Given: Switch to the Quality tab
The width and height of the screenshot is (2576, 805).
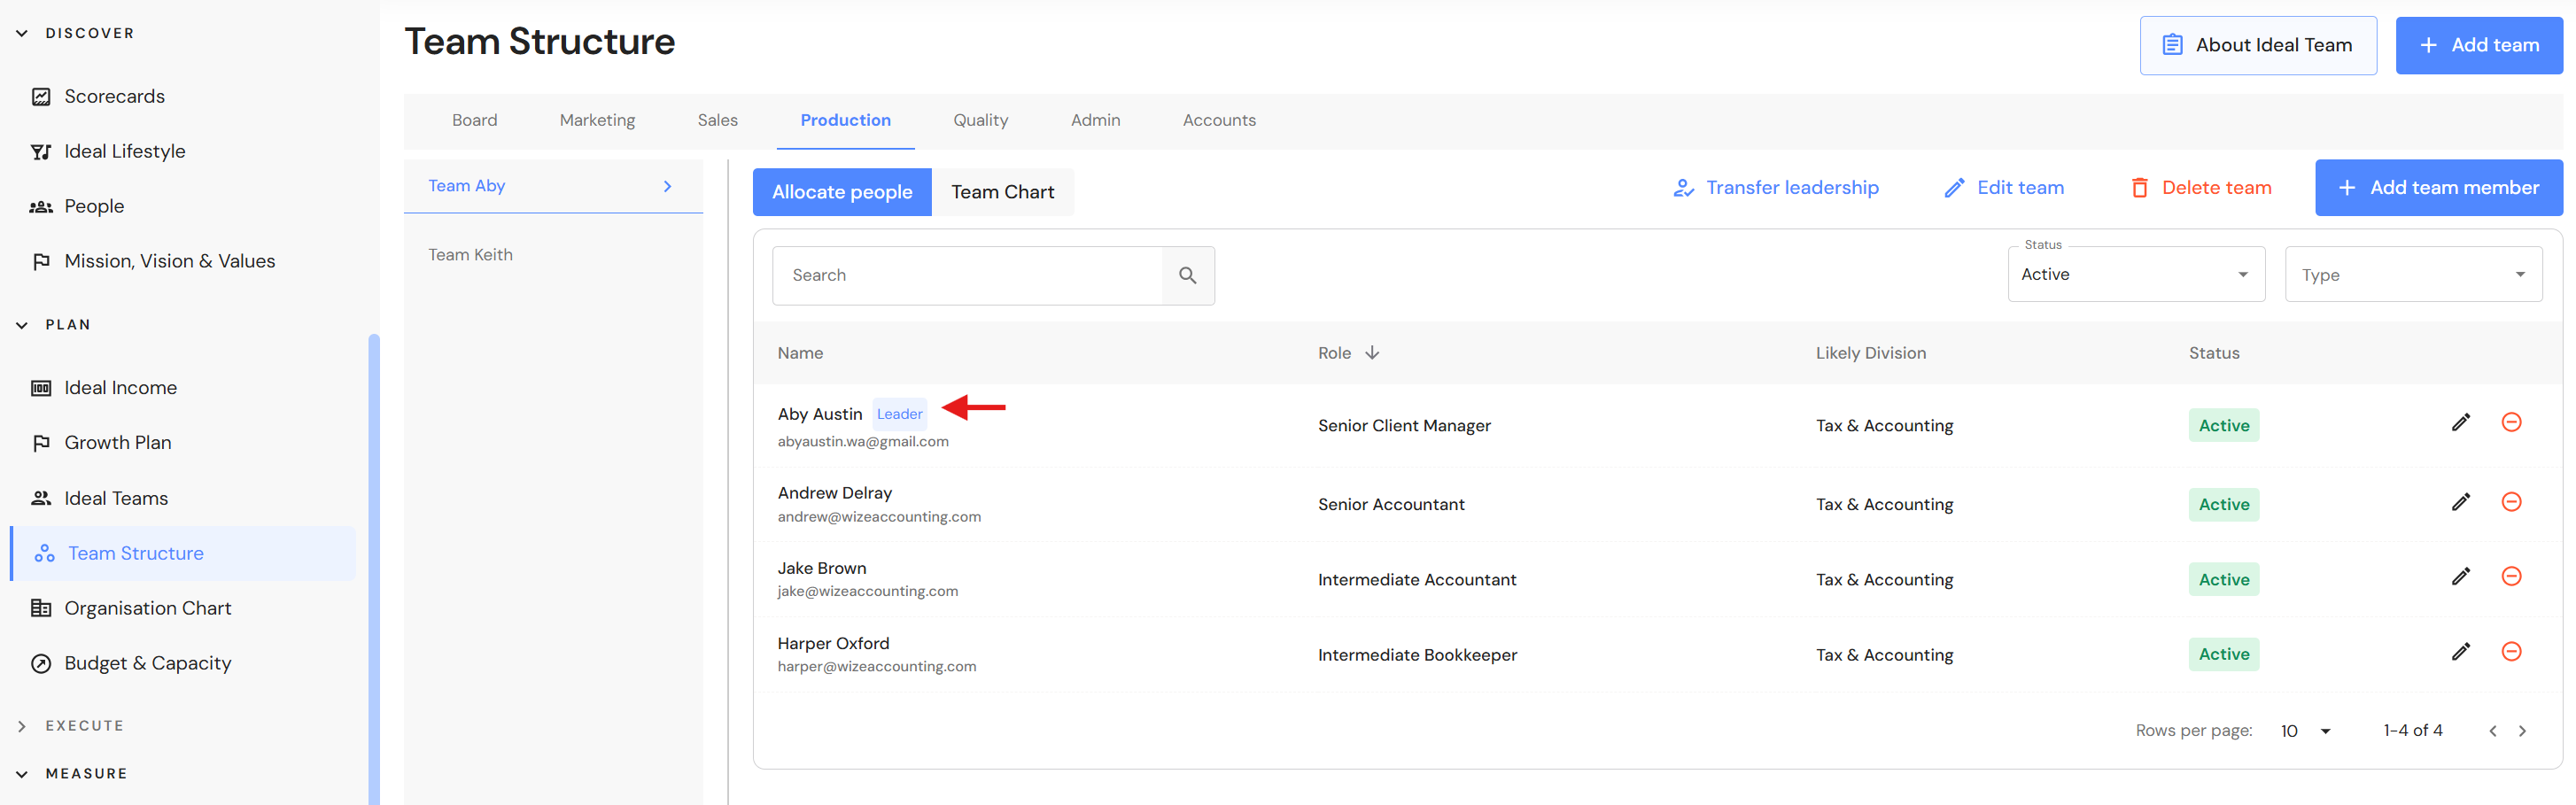Looking at the screenshot, I should click(980, 120).
